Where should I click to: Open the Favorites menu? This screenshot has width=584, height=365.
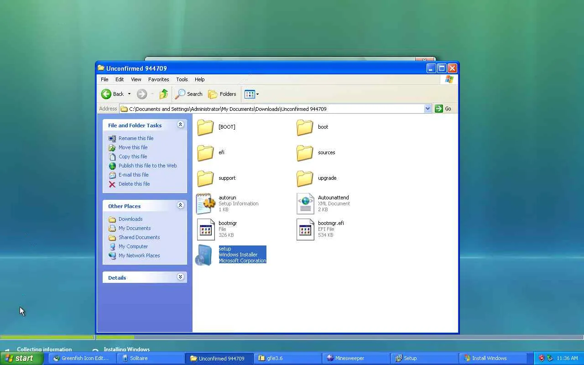click(159, 79)
